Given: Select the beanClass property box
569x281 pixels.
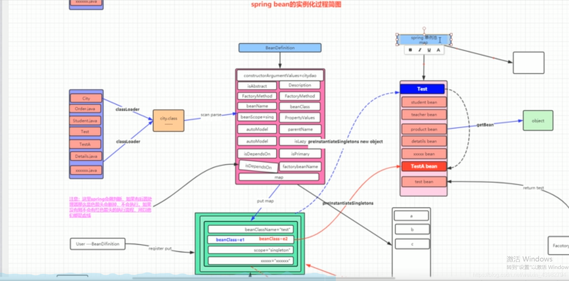Looking at the screenshot, I should coord(300,107).
